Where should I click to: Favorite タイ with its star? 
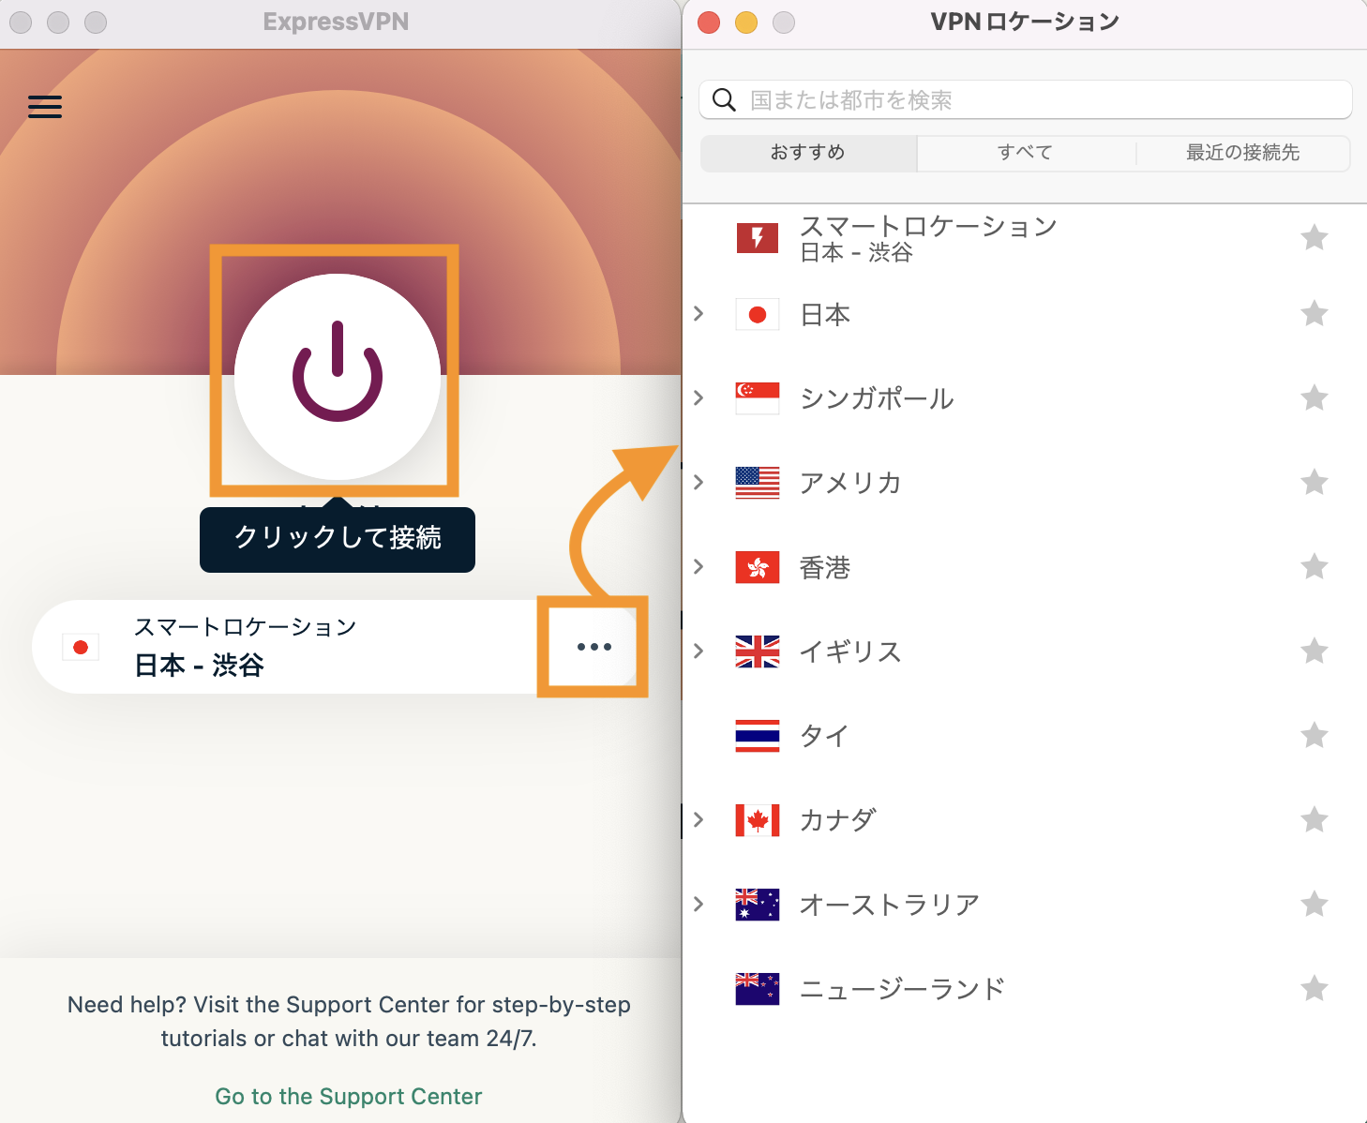click(1314, 735)
